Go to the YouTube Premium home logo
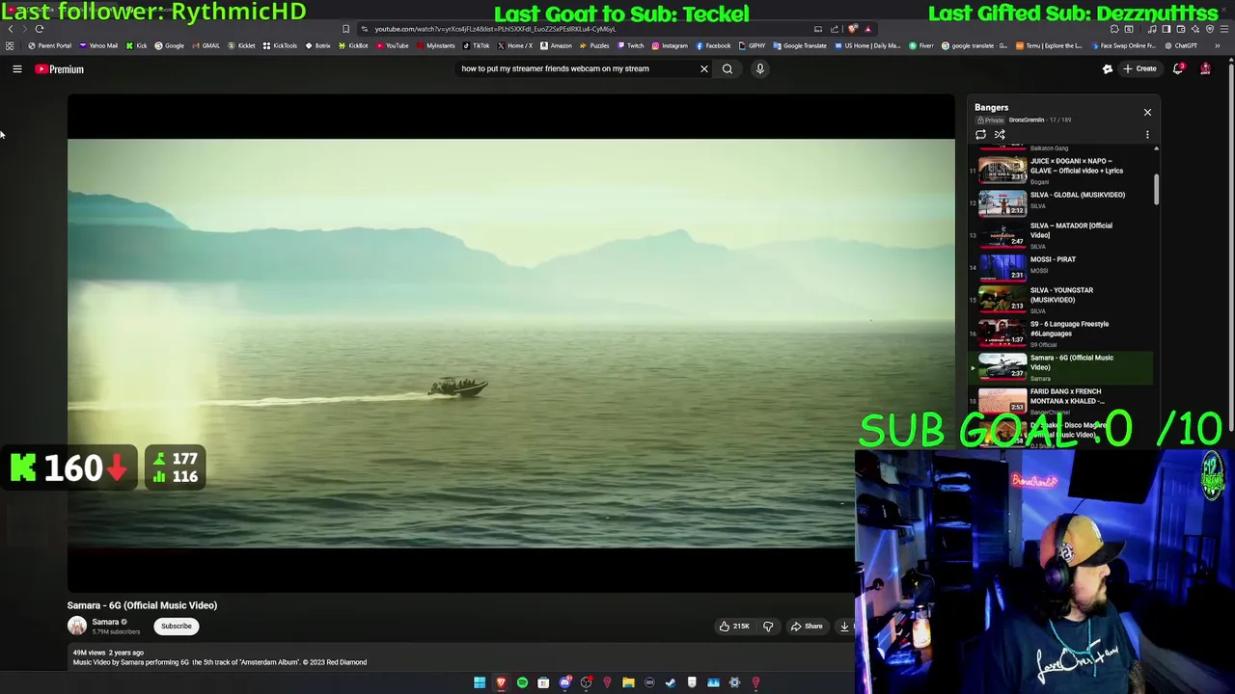Viewport: 1235px width, 694px height. 60,69
